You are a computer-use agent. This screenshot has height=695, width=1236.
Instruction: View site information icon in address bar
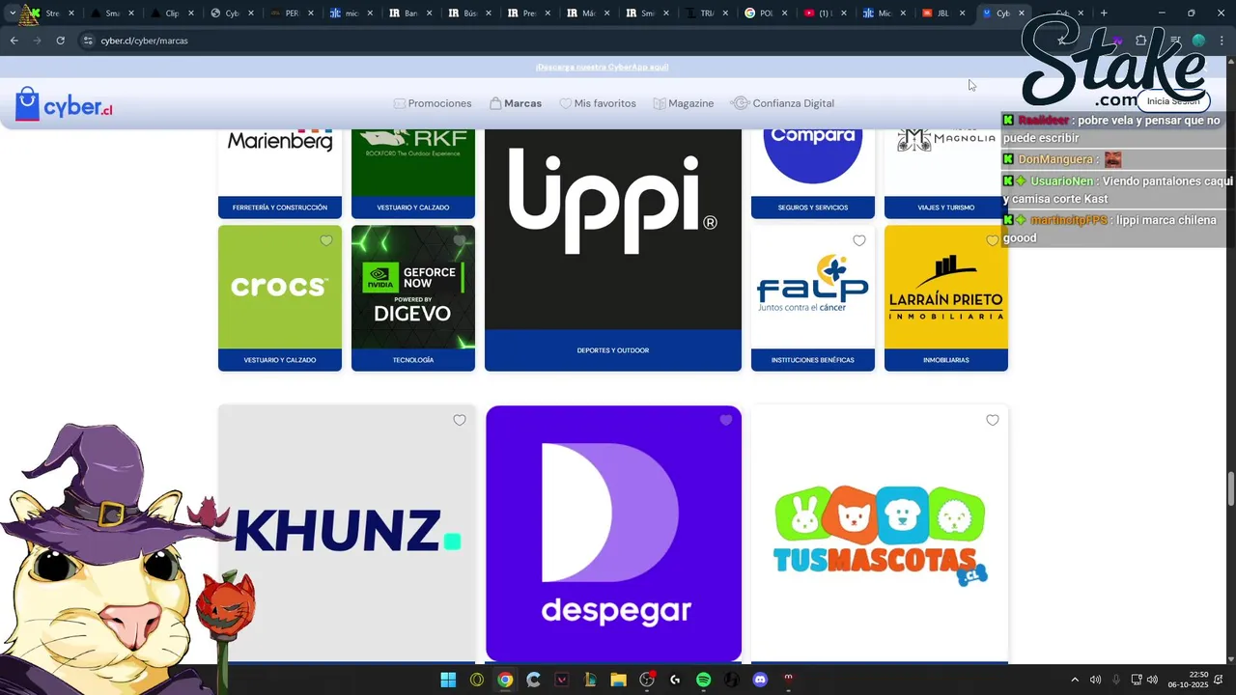pyautogui.click(x=88, y=41)
